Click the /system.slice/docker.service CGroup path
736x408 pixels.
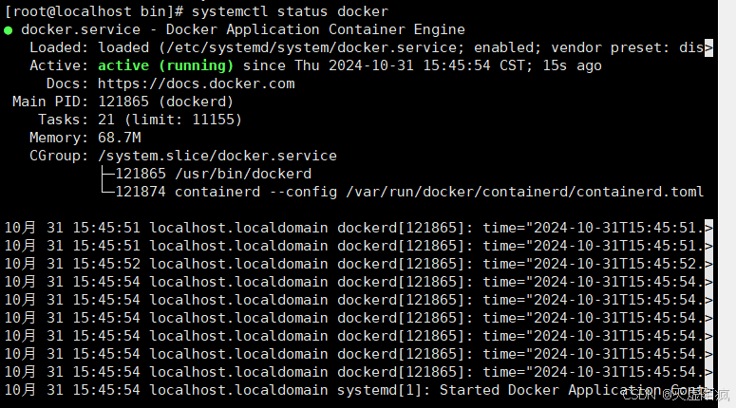click(x=217, y=156)
